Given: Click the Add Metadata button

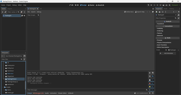Looking at the screenshot, I should [168, 53].
